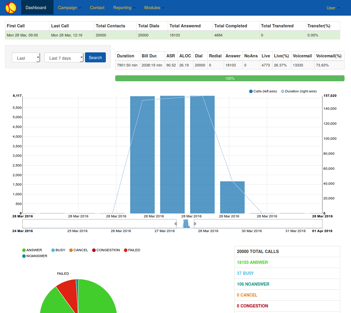
Task: Click the Redial column header
Action: pos(215,56)
